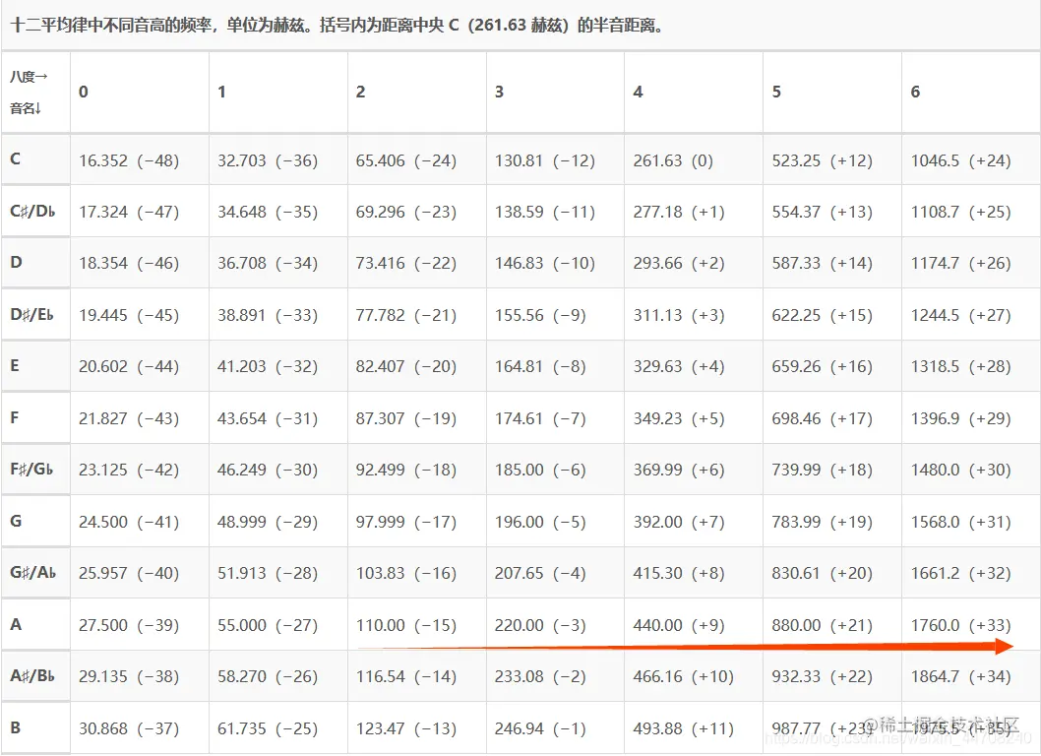Select the cell 24.500 (−41)

140,521
